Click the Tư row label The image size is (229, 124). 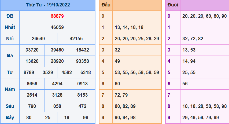[10, 72]
